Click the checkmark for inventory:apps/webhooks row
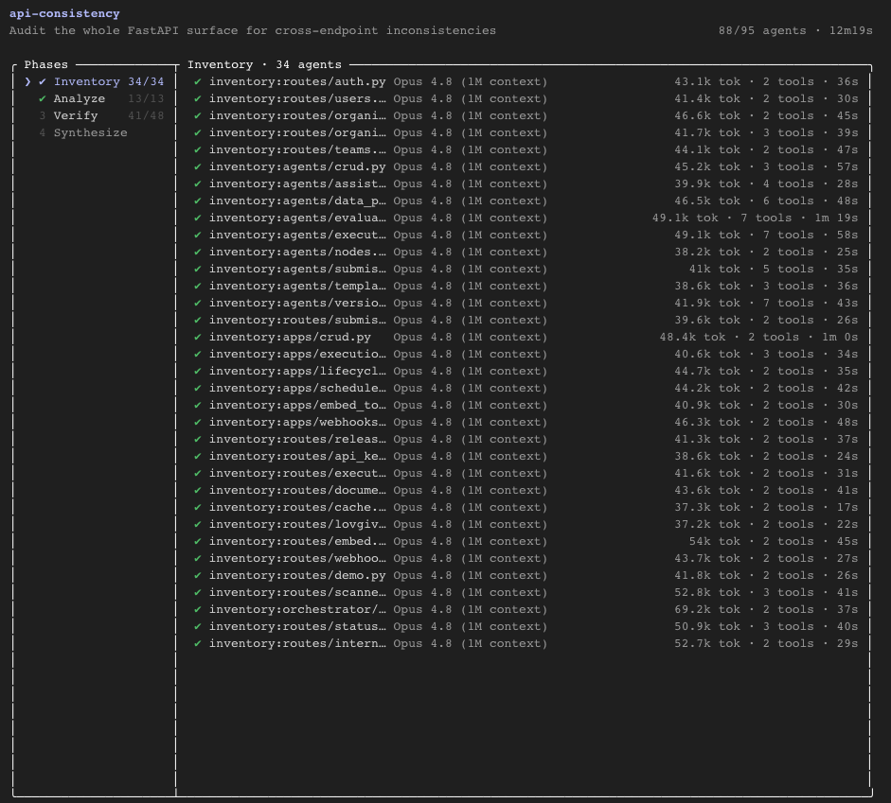 pyautogui.click(x=198, y=422)
